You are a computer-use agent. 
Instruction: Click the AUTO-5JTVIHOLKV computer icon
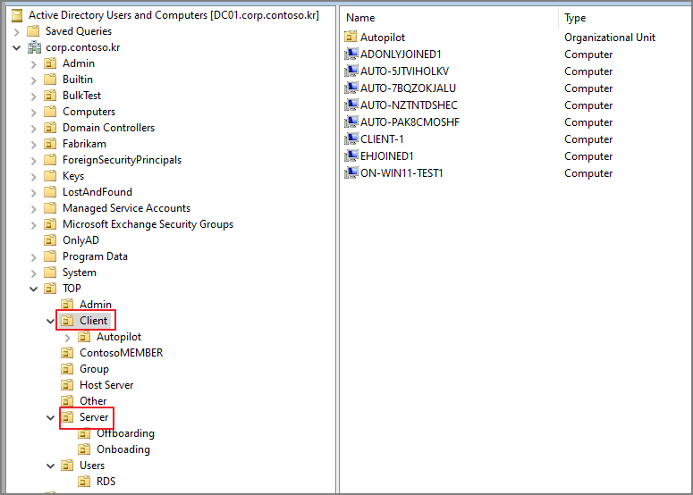click(351, 71)
